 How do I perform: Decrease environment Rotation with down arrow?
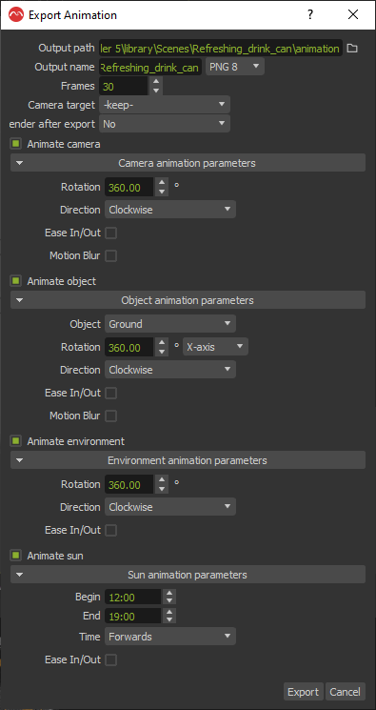[162, 489]
